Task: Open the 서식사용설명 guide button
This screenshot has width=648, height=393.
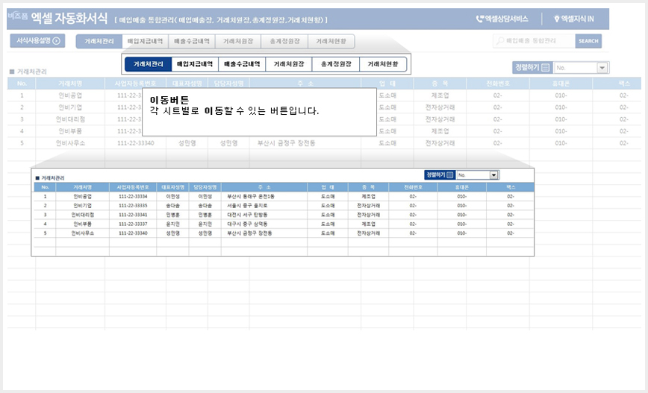Action: pyautogui.click(x=37, y=41)
